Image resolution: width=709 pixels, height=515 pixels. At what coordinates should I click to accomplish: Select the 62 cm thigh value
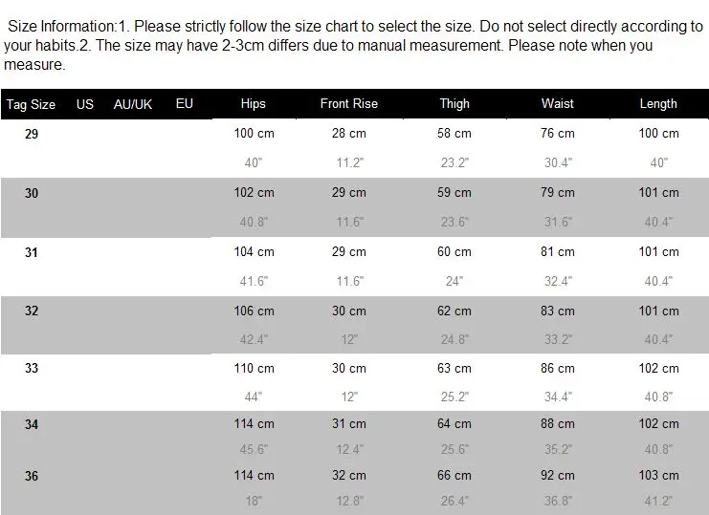click(x=454, y=311)
